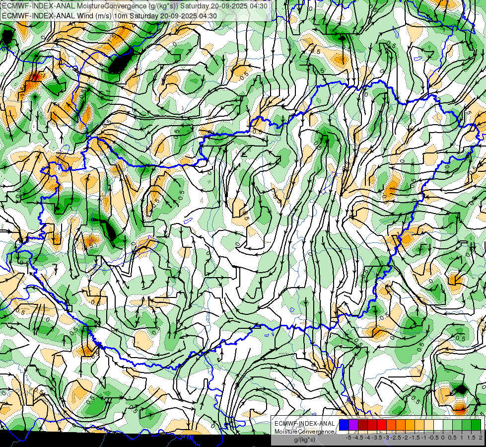486x447 pixels.
Task: Select the light orange swatch (-1.5 to -1)
Action: coord(419,425)
